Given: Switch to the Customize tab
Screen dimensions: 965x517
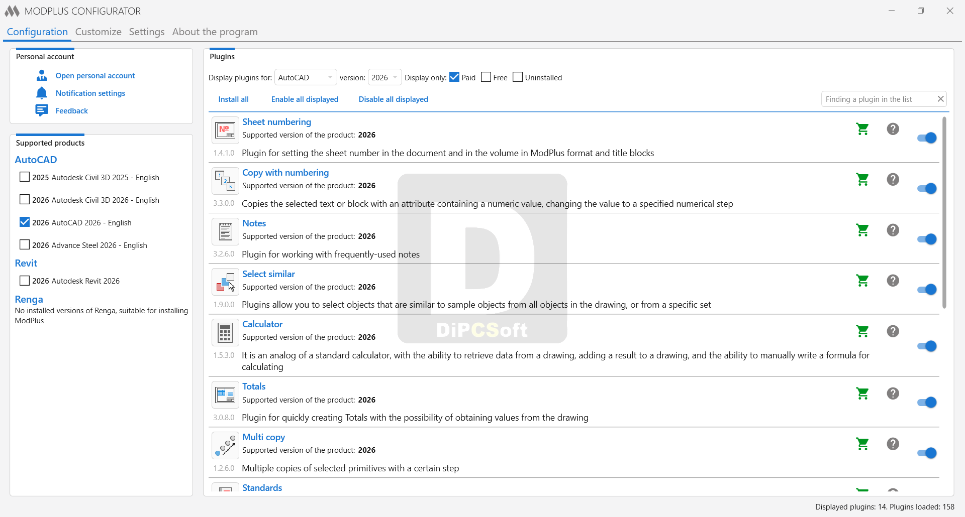Looking at the screenshot, I should click(99, 32).
